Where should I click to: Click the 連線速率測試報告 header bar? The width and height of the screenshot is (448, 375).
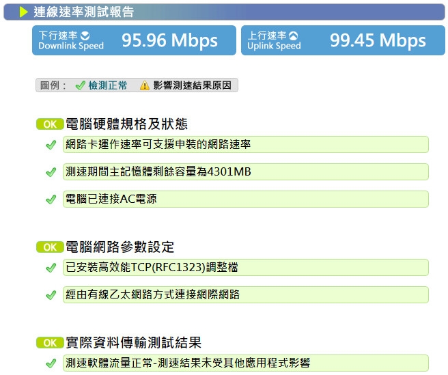coord(224,12)
